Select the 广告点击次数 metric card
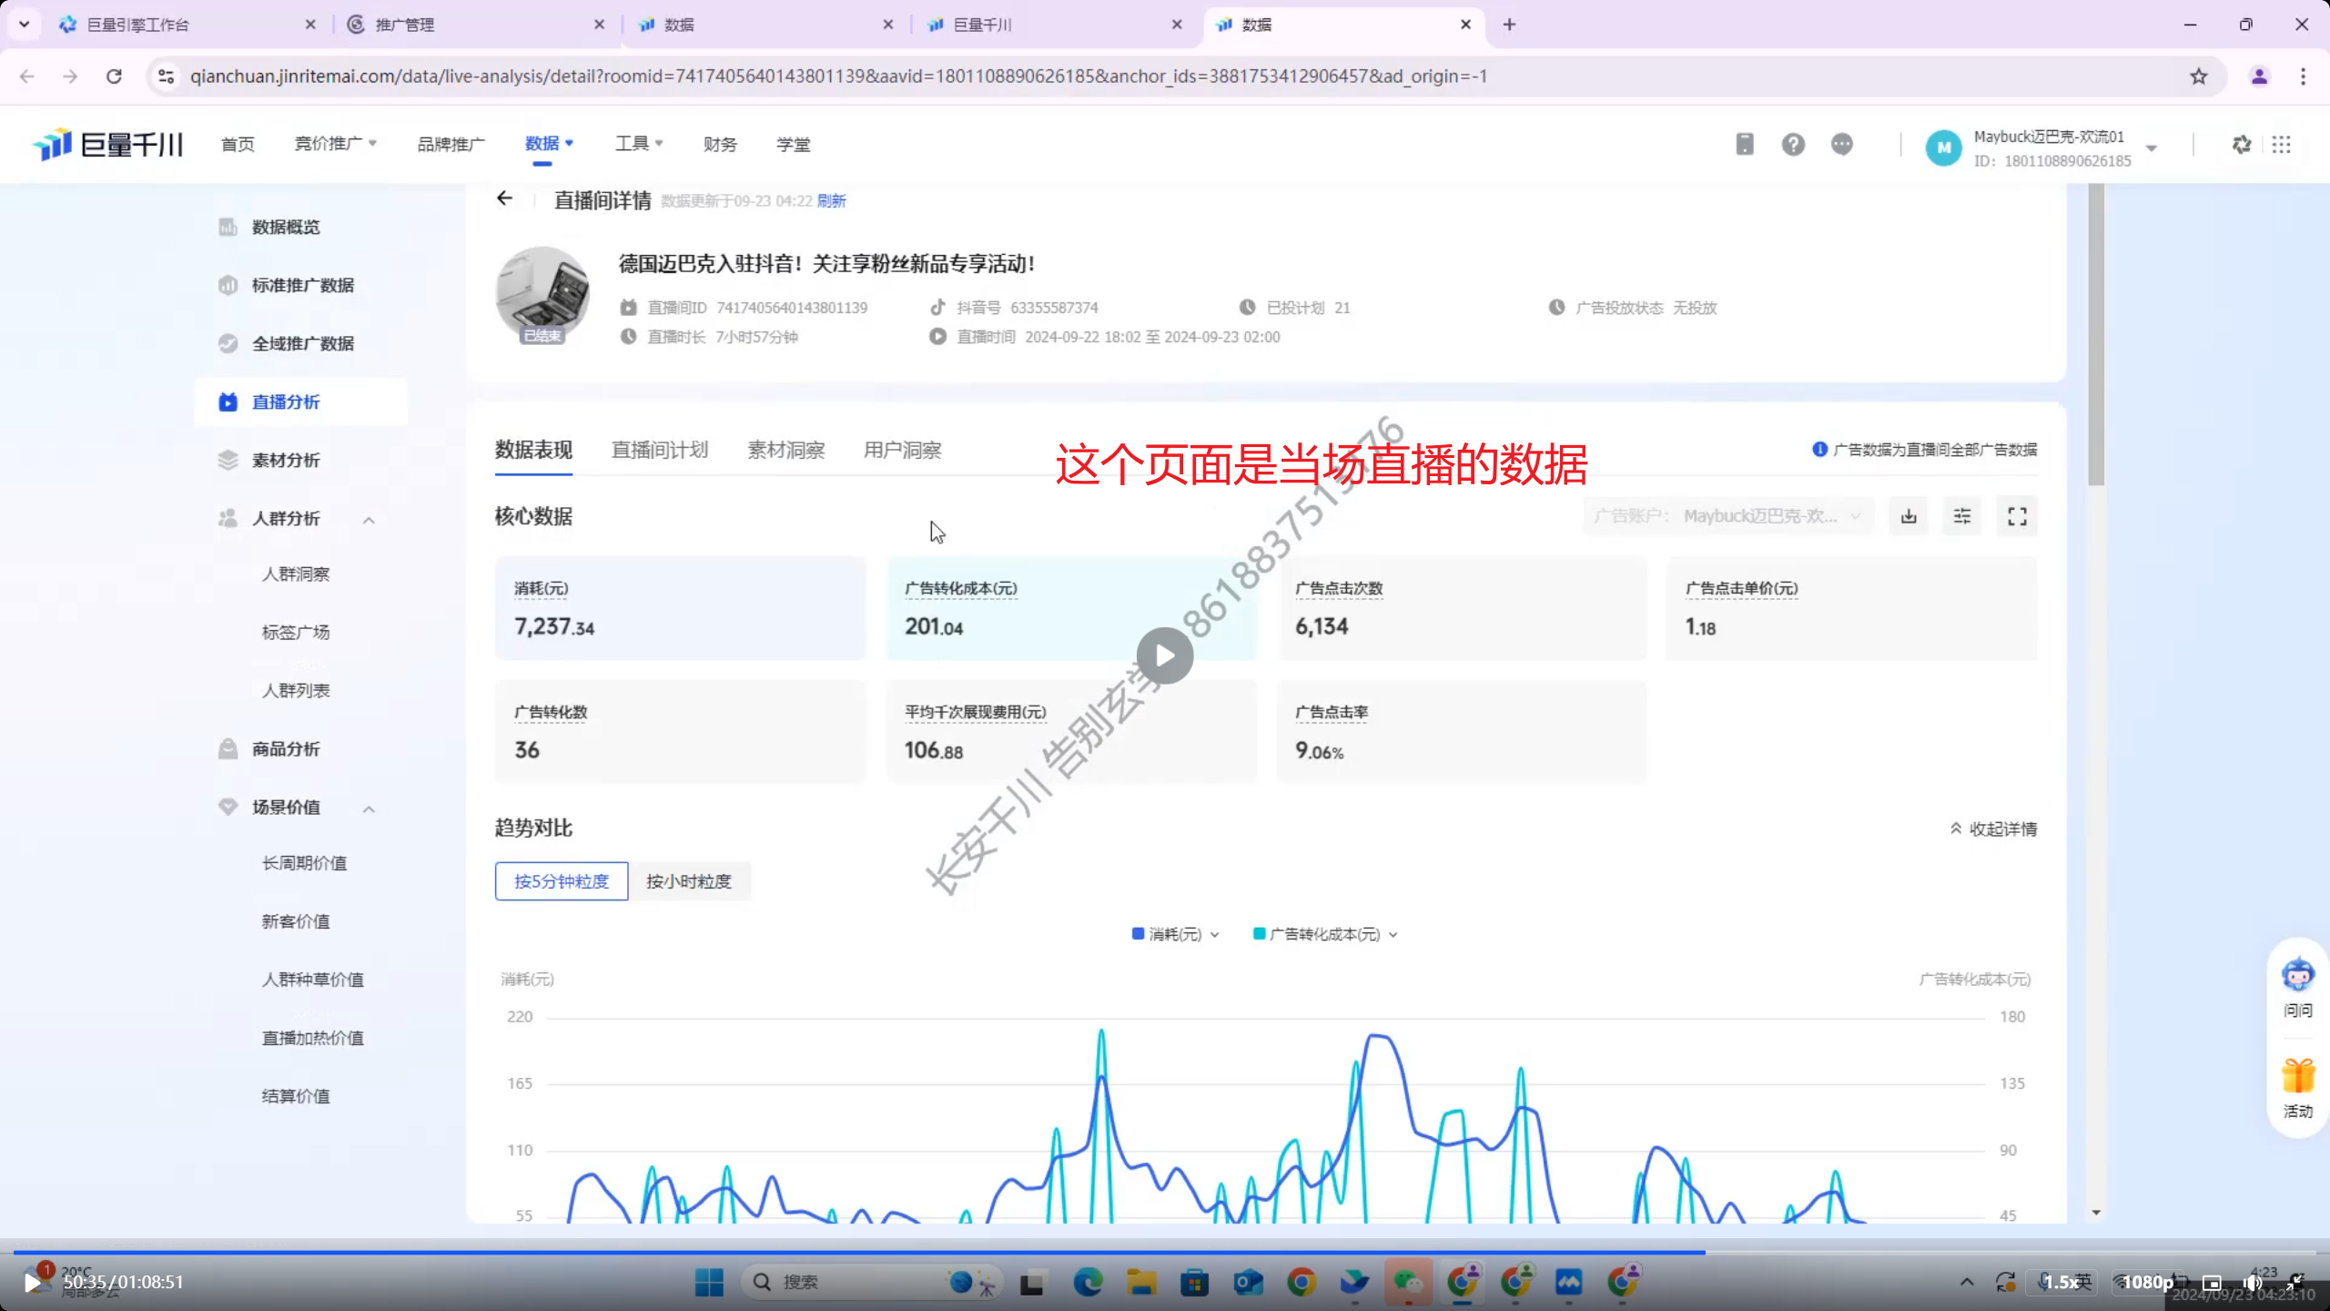 pos(1462,608)
